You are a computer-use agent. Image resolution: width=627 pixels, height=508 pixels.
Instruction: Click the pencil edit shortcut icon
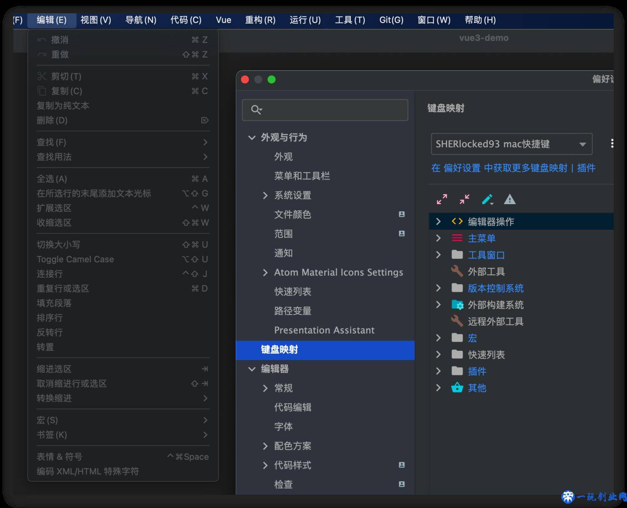tap(487, 200)
